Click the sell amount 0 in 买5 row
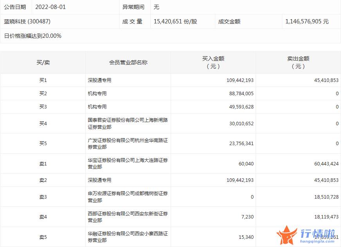The width and height of the screenshot is (341, 247). click(x=337, y=144)
